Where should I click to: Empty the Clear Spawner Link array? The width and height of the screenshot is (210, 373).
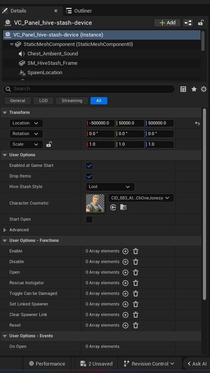pyautogui.click(x=136, y=315)
